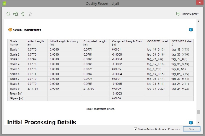Click the scrollbar down arrow
Viewport: 205px width, 136px height.
coord(199,123)
